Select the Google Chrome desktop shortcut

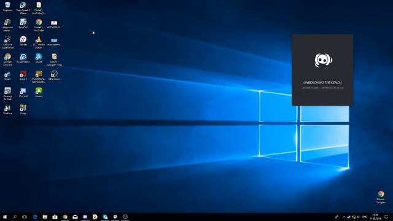click(x=7, y=59)
